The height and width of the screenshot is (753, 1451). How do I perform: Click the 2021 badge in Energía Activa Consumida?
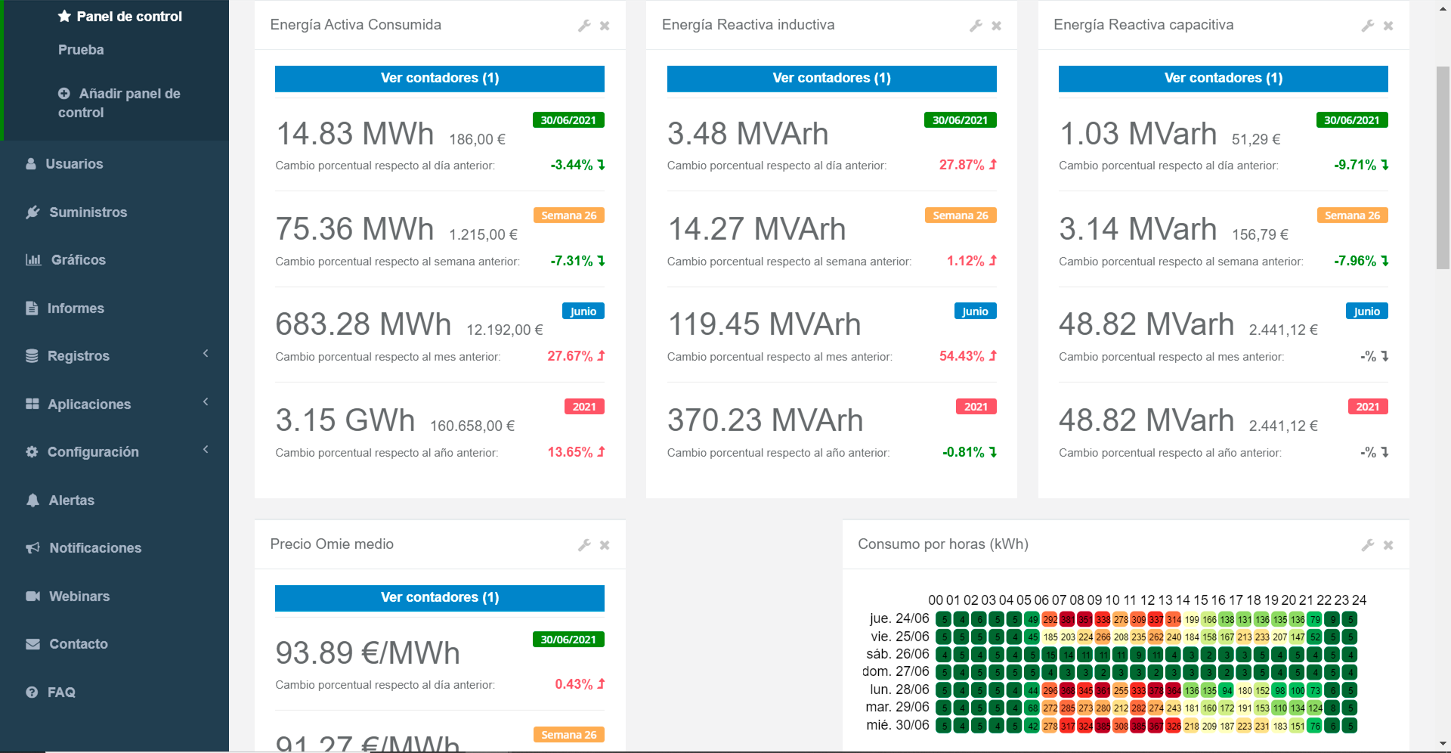point(584,407)
